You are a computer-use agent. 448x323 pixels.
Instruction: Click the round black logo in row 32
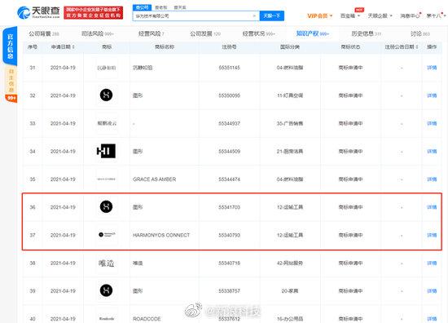pyautogui.click(x=106, y=95)
